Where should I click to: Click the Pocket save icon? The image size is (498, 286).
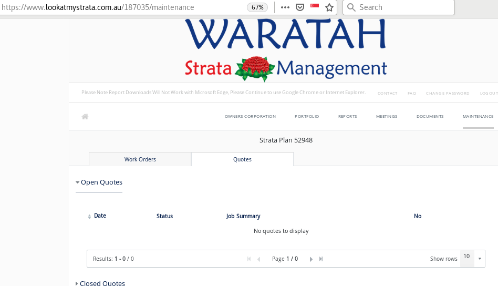click(x=300, y=7)
